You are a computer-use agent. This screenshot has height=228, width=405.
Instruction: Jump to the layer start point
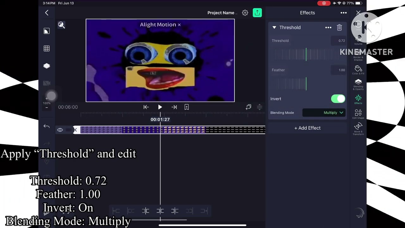point(146,107)
